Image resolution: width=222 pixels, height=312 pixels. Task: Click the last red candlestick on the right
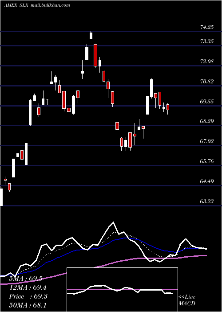click(x=168, y=107)
